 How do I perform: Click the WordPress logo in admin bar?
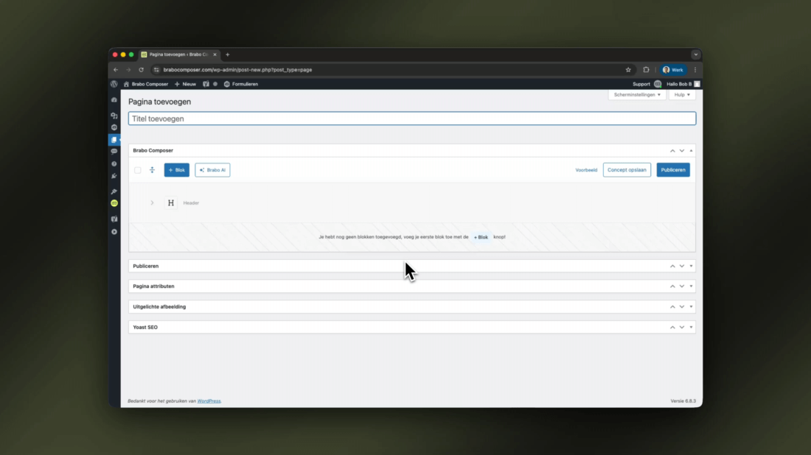(x=114, y=84)
